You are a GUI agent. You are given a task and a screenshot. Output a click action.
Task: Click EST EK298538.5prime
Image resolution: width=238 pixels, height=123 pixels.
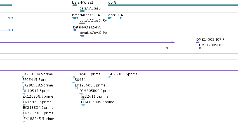[x=23, y=88]
